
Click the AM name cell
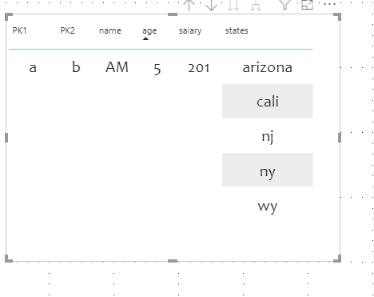tap(117, 67)
